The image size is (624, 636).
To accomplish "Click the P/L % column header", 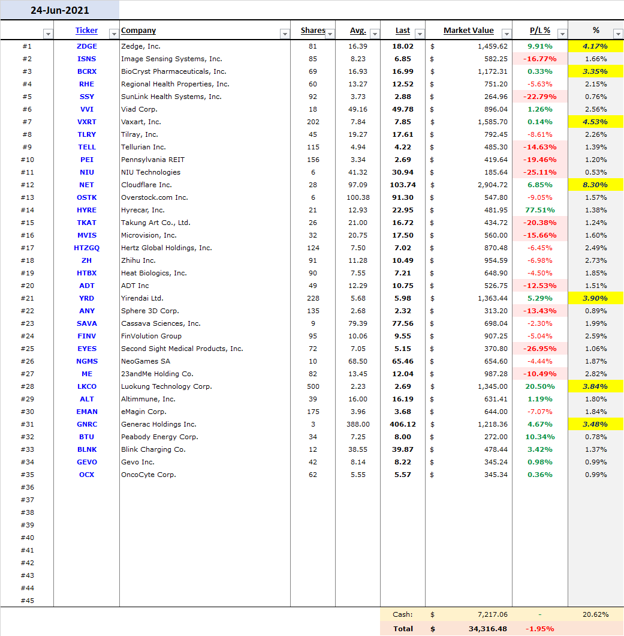I will pyautogui.click(x=539, y=31).
